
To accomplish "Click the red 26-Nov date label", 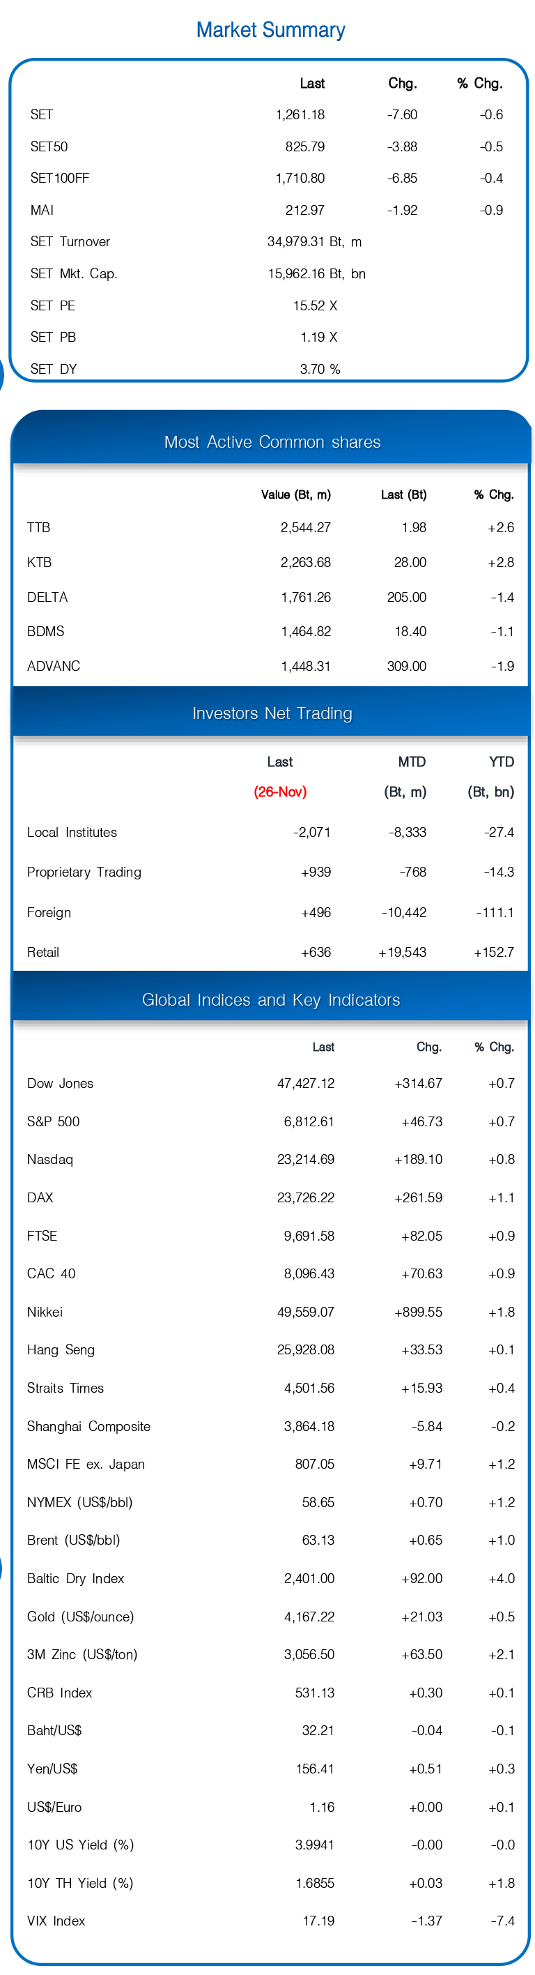I will click(x=280, y=792).
